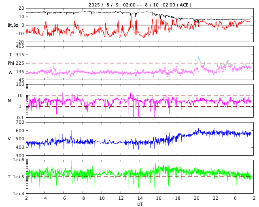Click the 'Phi' axis label

click(x=11, y=63)
